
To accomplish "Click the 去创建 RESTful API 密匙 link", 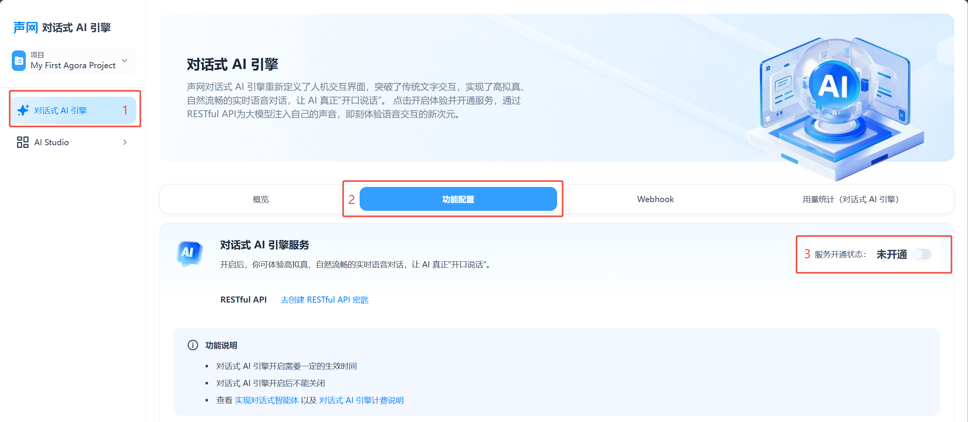I will [324, 300].
